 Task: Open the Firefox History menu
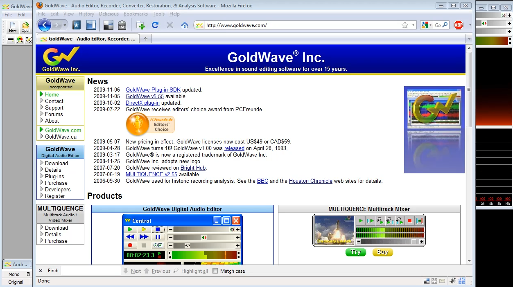(86, 14)
